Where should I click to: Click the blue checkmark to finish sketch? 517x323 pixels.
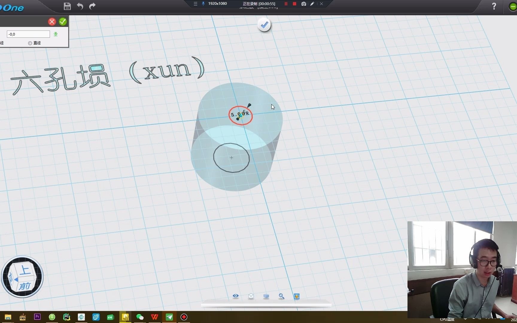tap(264, 25)
